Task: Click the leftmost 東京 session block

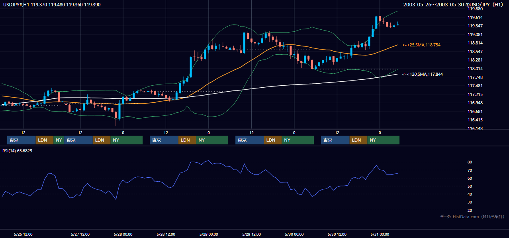Action: 22,140
